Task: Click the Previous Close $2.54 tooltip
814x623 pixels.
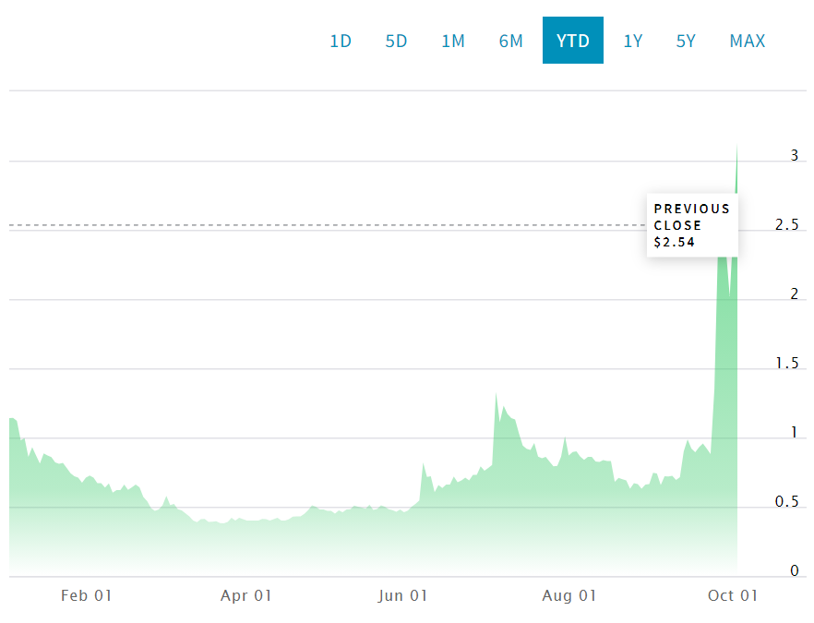Action: (x=692, y=225)
